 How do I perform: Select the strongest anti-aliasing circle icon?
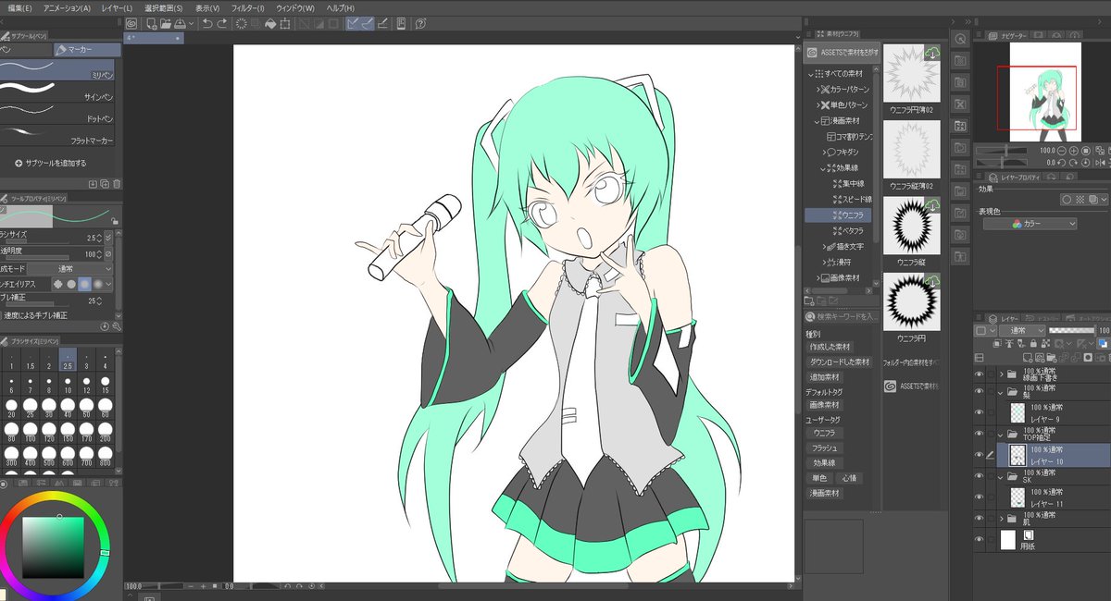click(99, 284)
